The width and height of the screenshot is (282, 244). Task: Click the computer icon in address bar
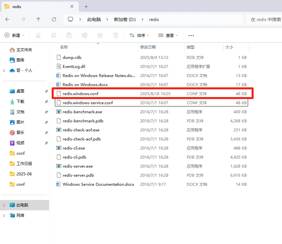tap(70, 19)
